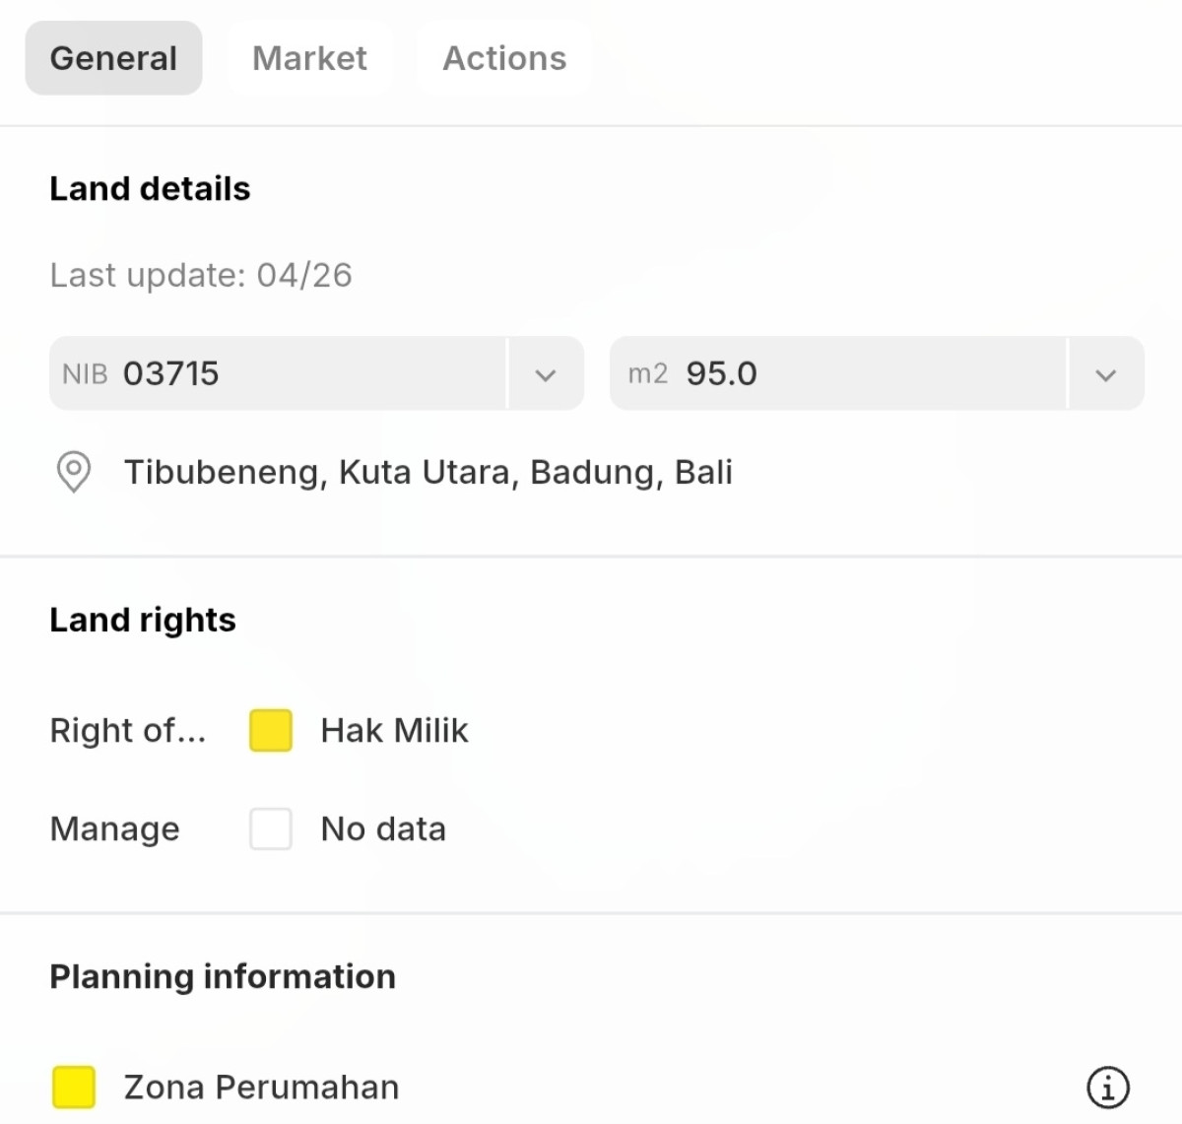Toggle the empty Manage No data box
Screen dimensions: 1182x1124
coord(271,828)
